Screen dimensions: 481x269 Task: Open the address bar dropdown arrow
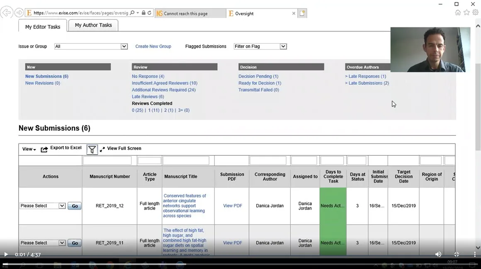point(138,12)
